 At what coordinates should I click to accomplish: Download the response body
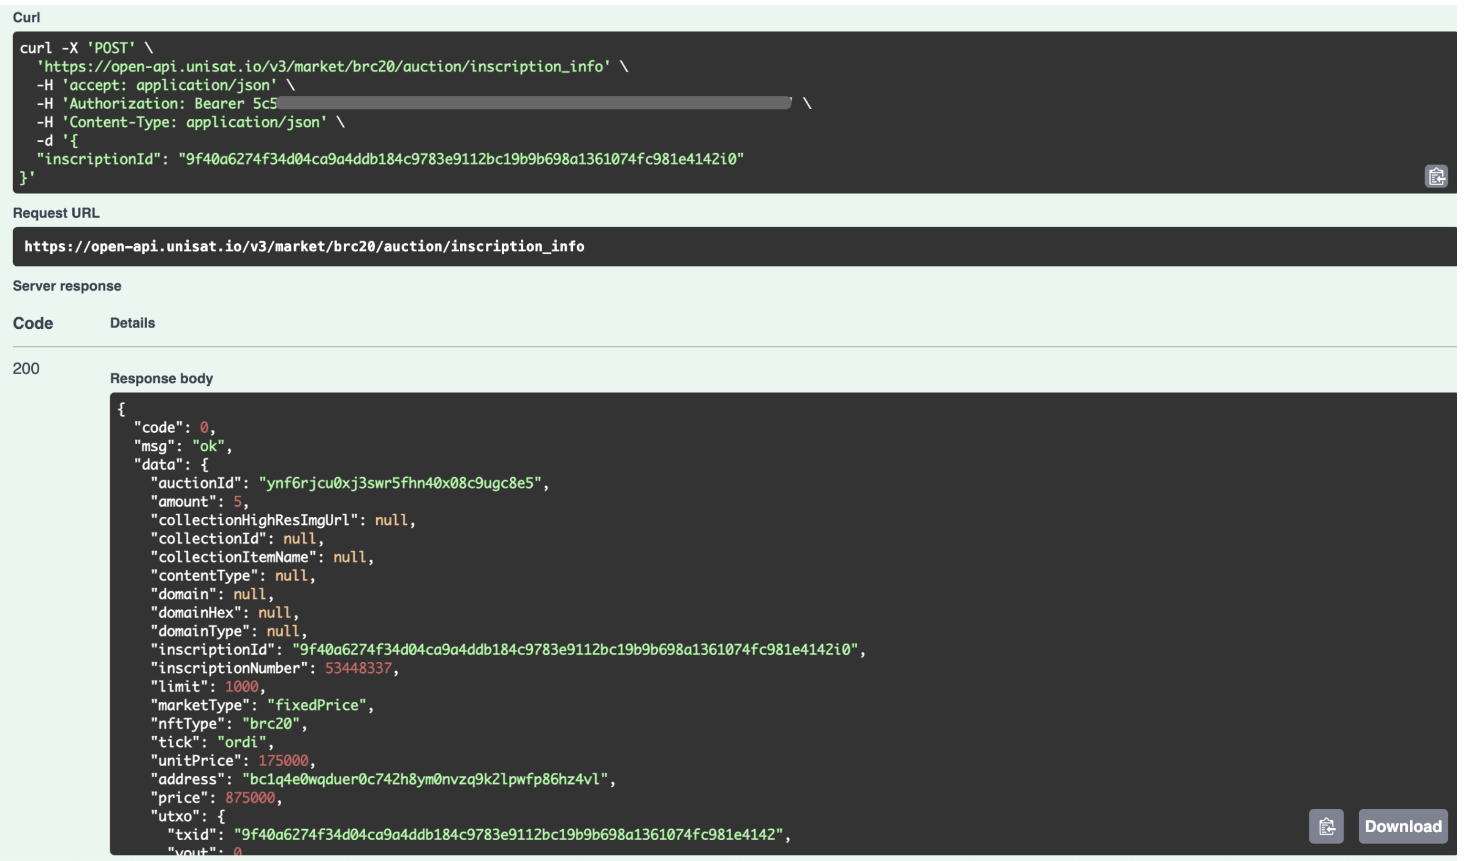[1402, 826]
